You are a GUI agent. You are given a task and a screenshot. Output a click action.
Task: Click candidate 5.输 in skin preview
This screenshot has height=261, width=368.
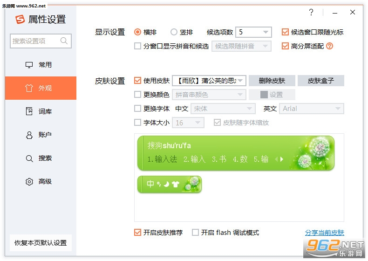(x=261, y=159)
